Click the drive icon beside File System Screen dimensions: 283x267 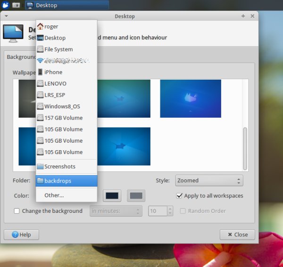[40, 49]
